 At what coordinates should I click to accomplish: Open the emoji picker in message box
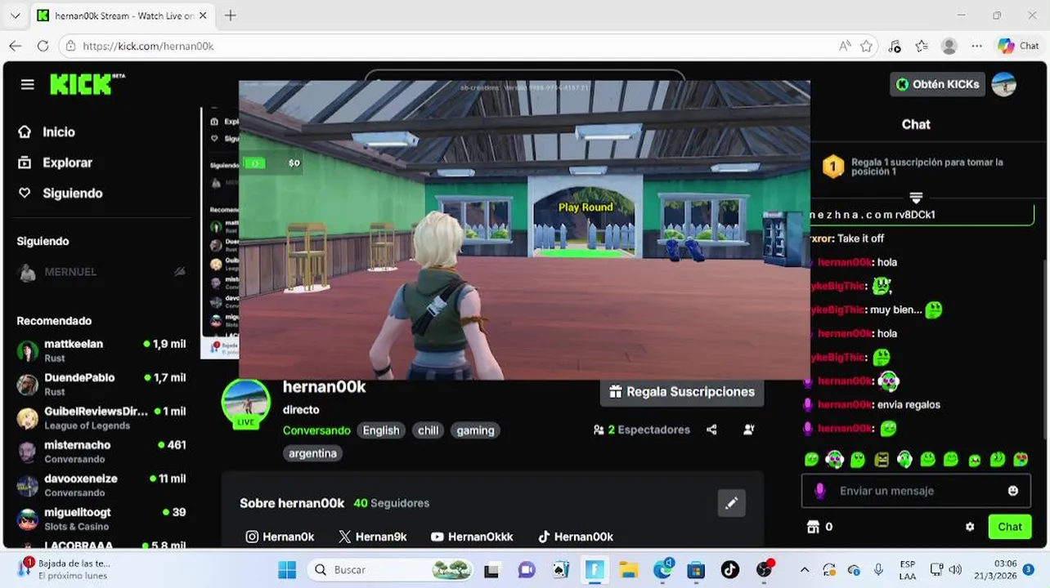[1013, 491]
